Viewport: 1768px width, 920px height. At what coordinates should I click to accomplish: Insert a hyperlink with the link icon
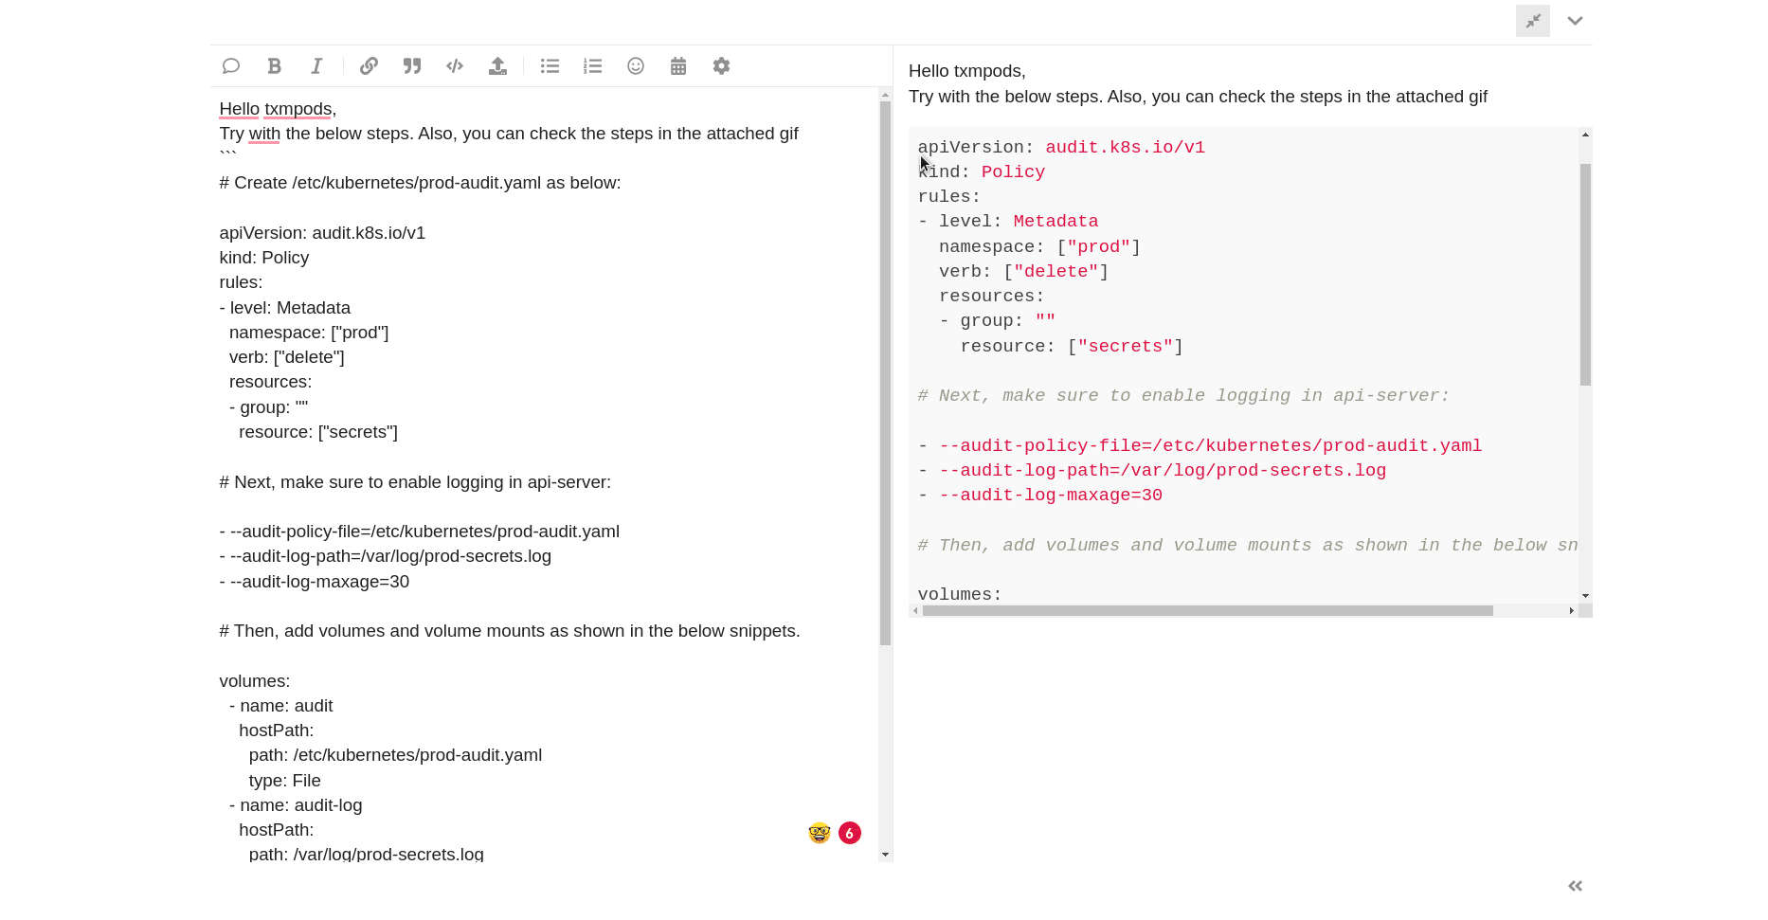pos(369,66)
